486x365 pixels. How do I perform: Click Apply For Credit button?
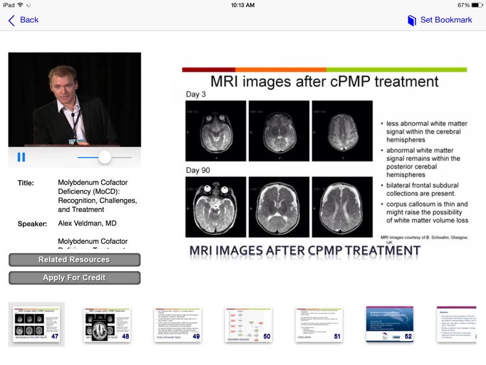click(75, 277)
